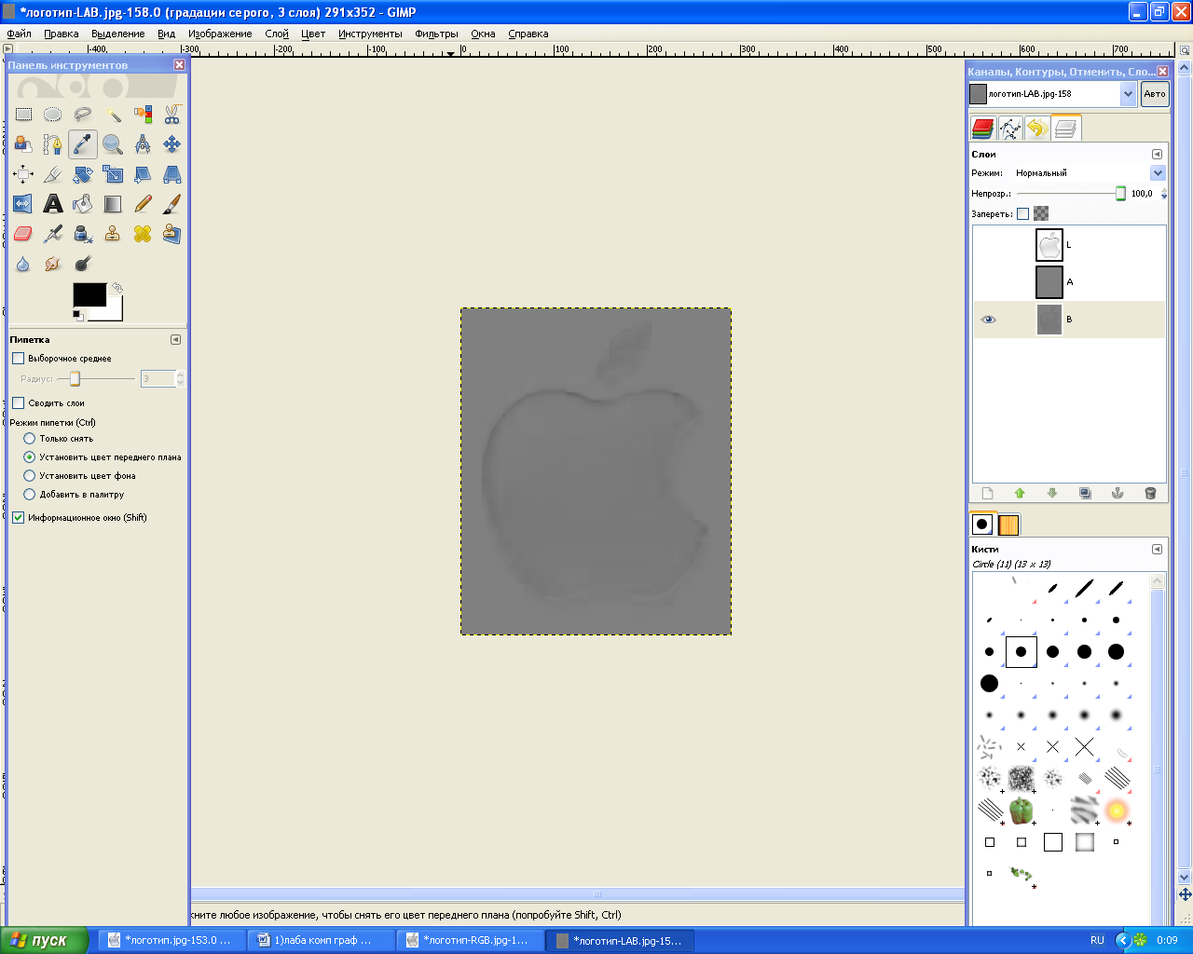
Task: Open the Режим Нормальный dropdown
Action: (1158, 172)
